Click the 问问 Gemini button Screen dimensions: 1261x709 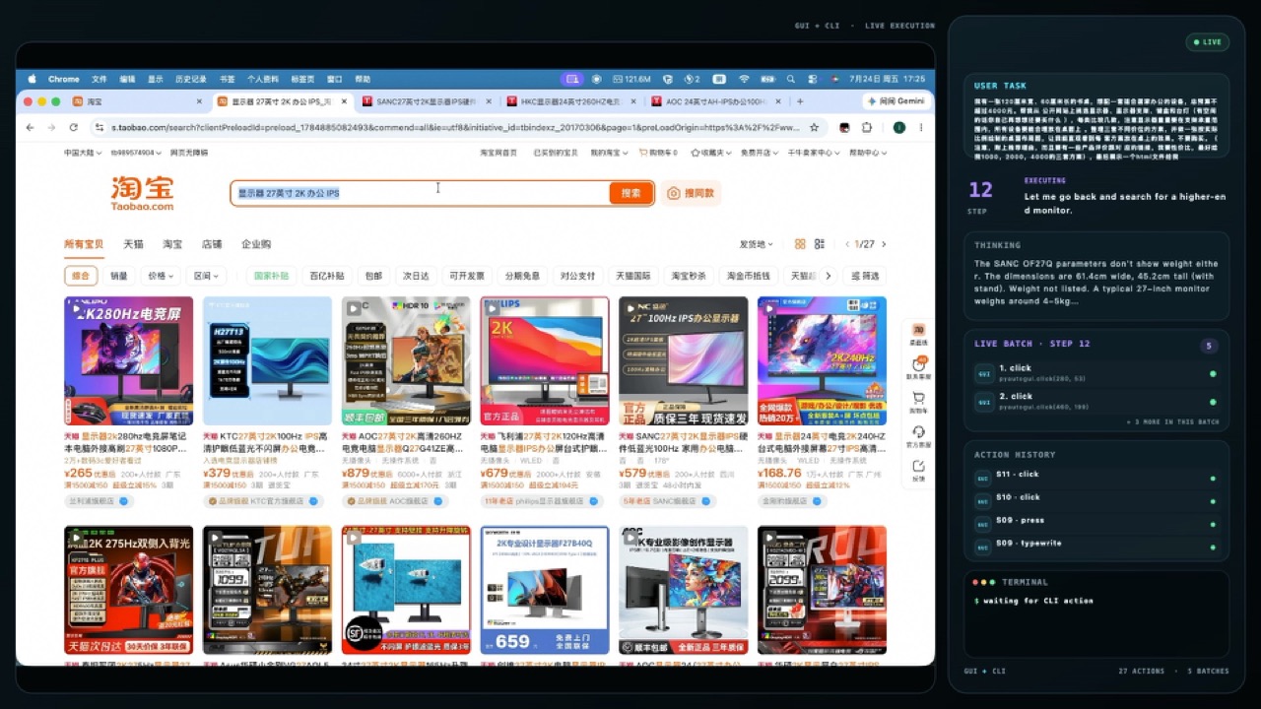[x=896, y=101]
